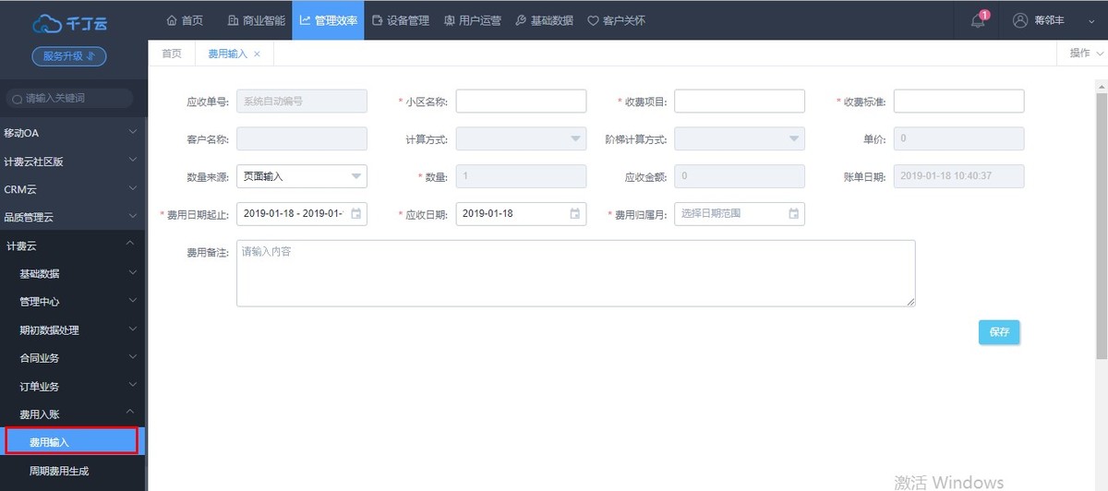The width and height of the screenshot is (1108, 491).
Task: Click the 账单日期 field
Action: tap(958, 176)
